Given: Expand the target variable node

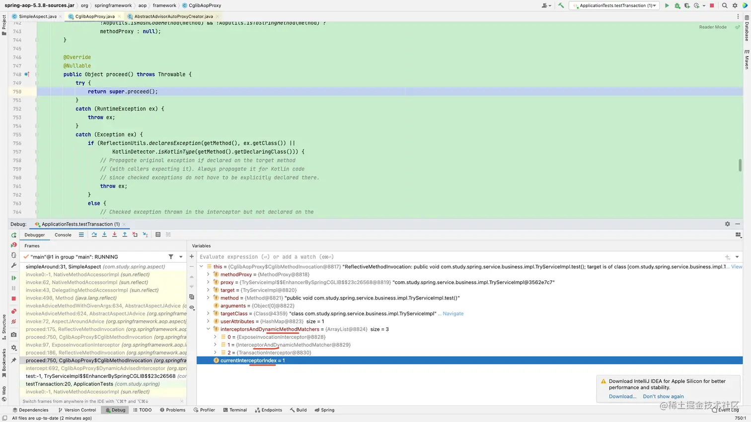Looking at the screenshot, I should 208,290.
